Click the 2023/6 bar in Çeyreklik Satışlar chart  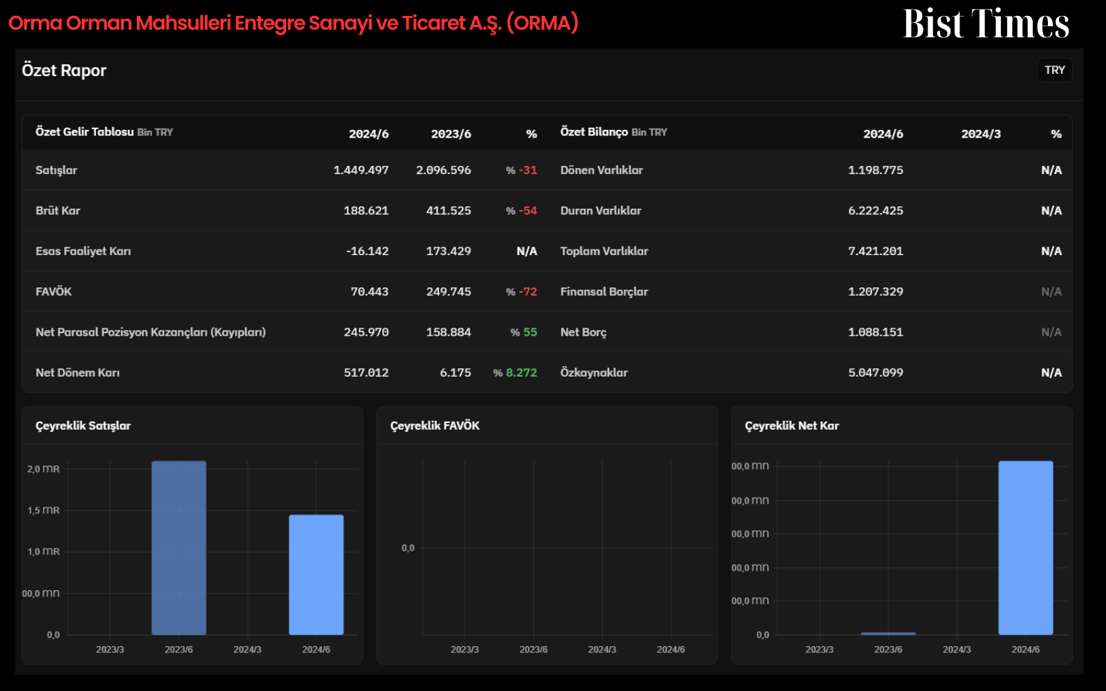[x=179, y=548]
